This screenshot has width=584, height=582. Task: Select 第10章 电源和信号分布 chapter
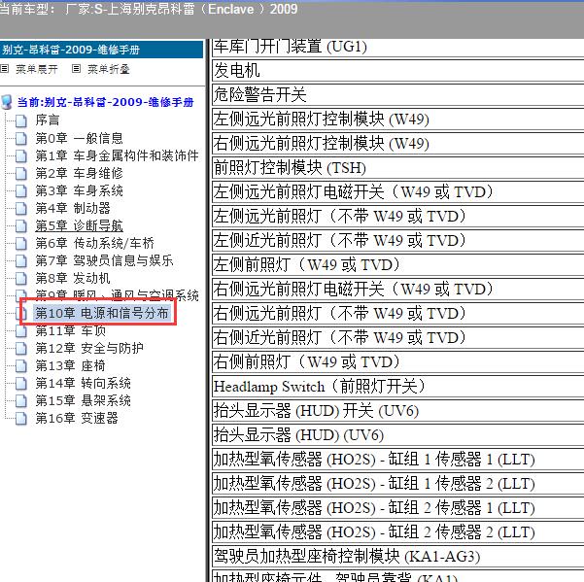(x=102, y=313)
